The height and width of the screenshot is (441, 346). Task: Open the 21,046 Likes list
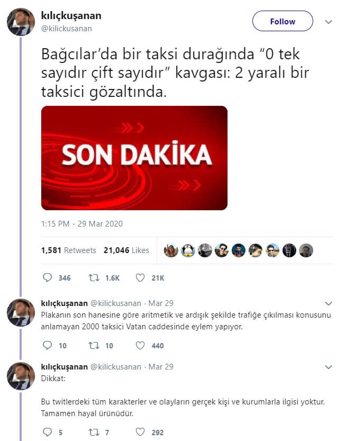click(x=126, y=250)
